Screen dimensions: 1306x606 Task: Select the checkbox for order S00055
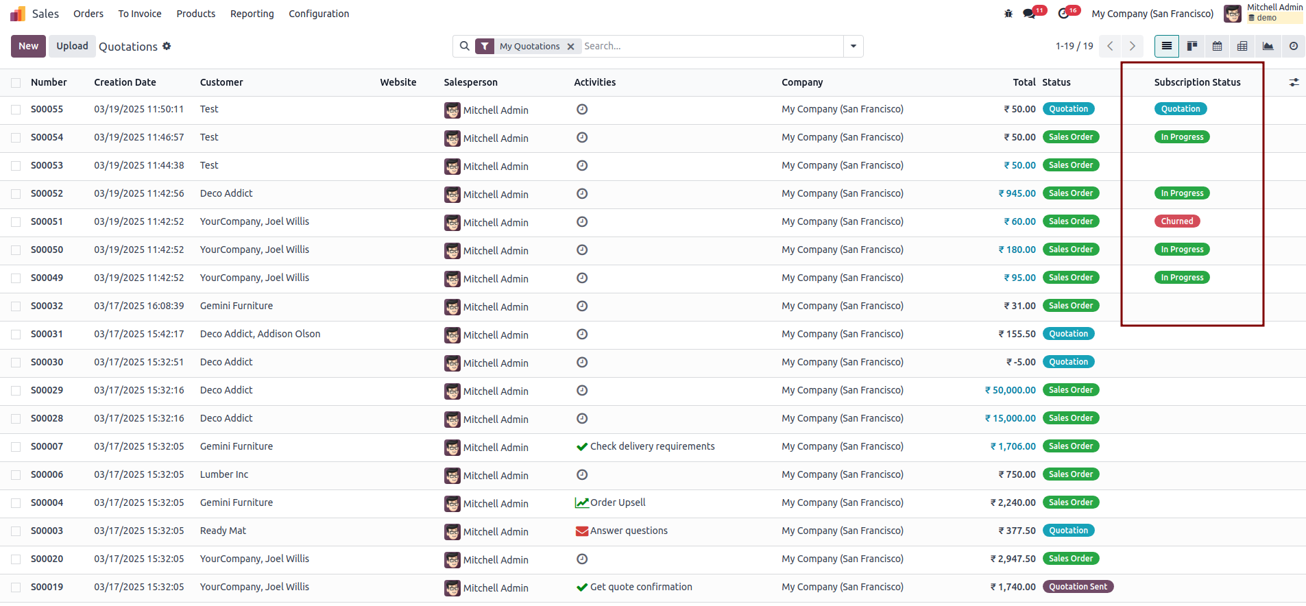(16, 110)
